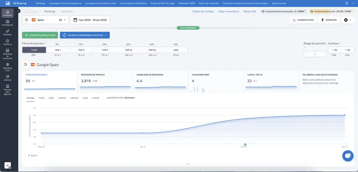
Task: Open Notas (33) link
Action: click(x=250, y=11)
